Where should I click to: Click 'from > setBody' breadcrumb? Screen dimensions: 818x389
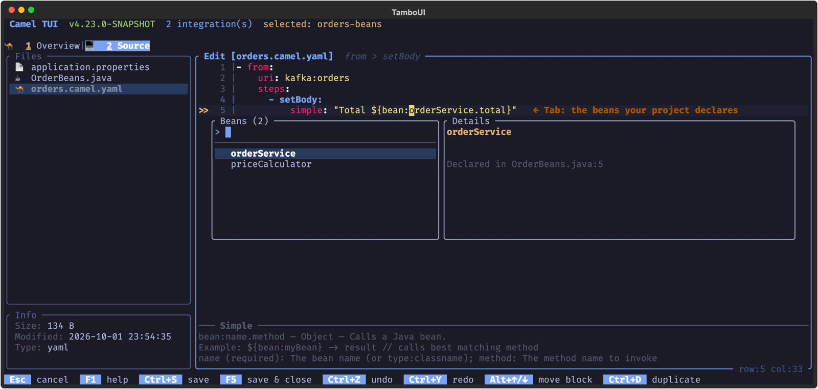coord(382,57)
